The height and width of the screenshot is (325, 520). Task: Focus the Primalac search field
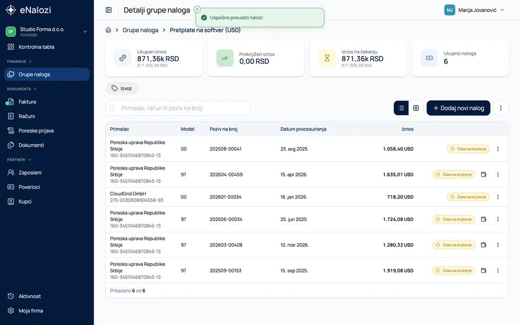[x=178, y=108]
